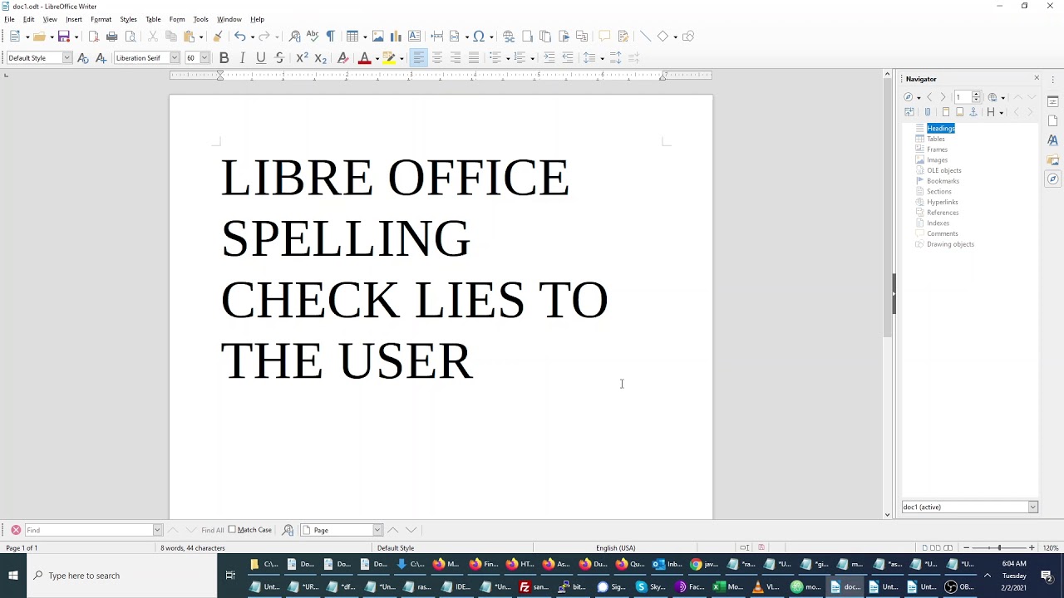Open the File menu
Screen dimensions: 1064x598
(9, 19)
